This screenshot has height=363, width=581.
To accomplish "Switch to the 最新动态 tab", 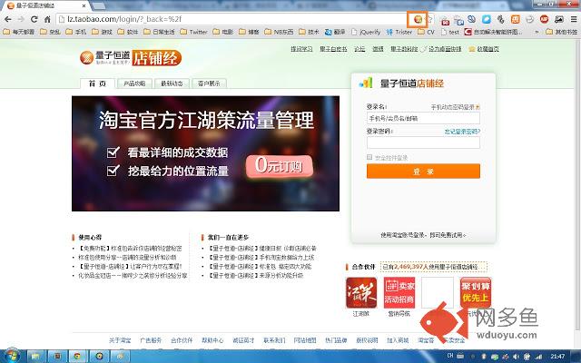I will 172,83.
